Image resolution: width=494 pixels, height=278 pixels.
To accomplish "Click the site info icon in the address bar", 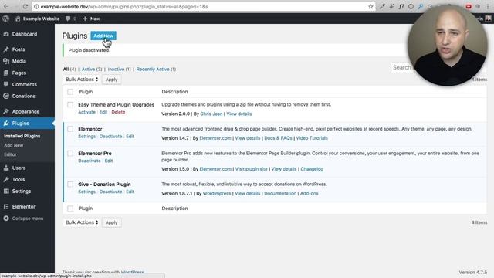I will pyautogui.click(x=36, y=7).
